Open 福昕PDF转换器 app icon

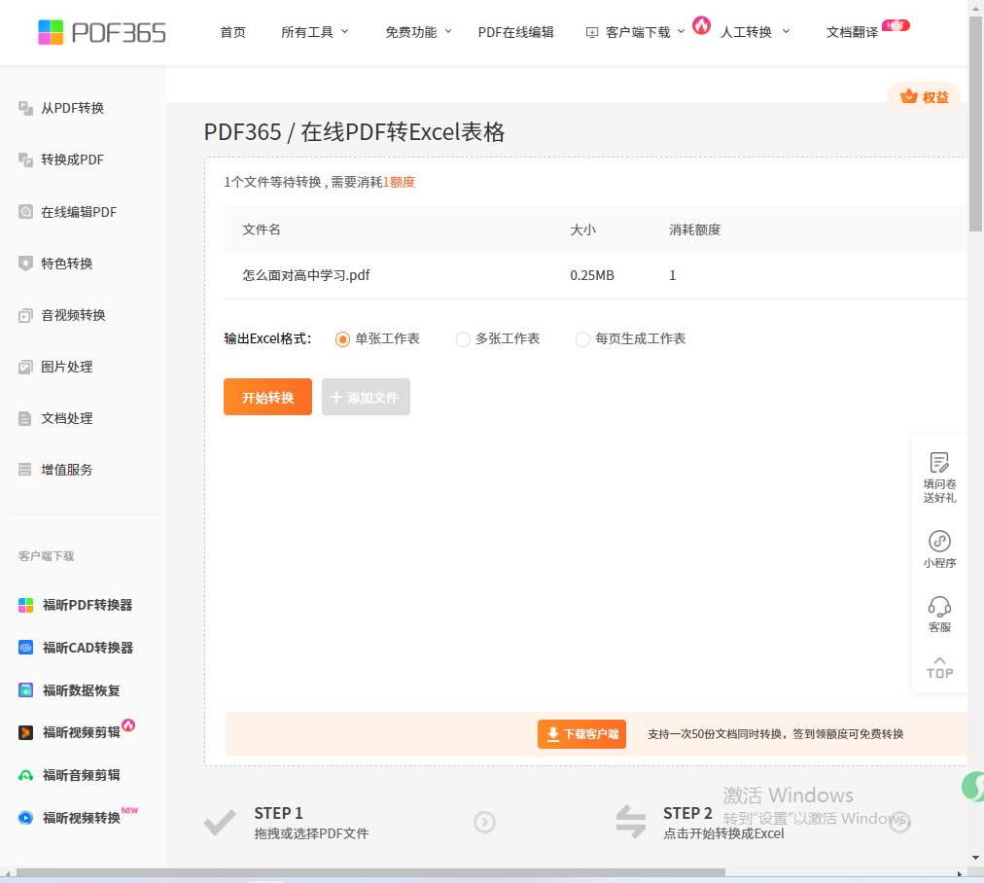pos(25,605)
